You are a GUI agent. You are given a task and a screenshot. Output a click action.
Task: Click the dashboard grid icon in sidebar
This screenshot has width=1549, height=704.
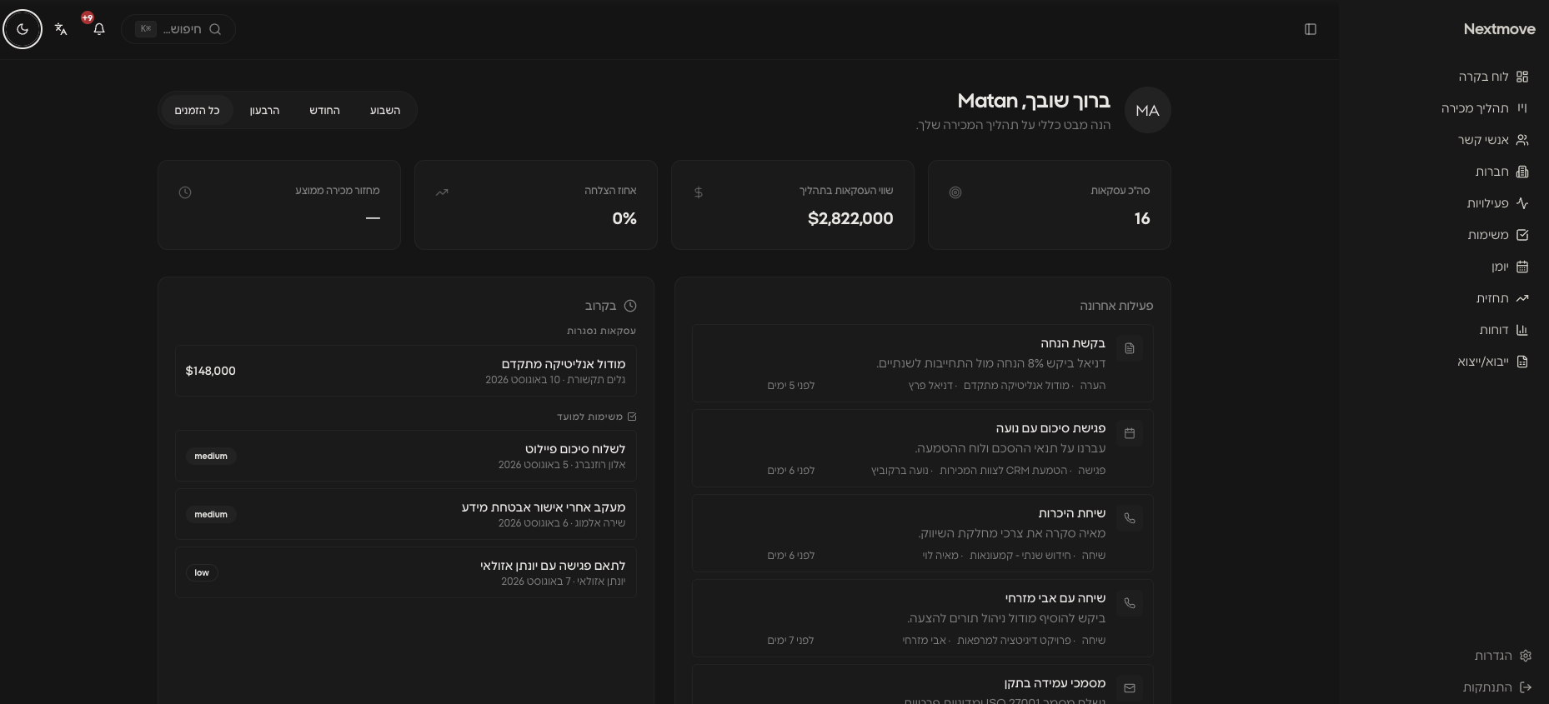coord(1522,77)
